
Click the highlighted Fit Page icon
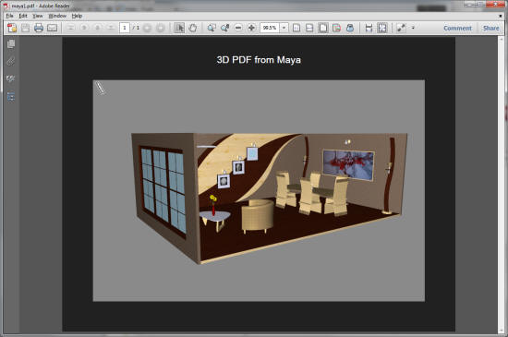click(323, 28)
